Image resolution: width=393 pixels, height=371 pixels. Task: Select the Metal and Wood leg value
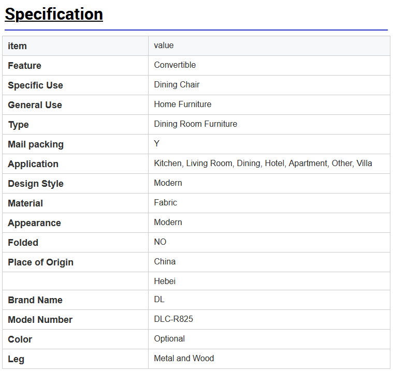(184, 358)
